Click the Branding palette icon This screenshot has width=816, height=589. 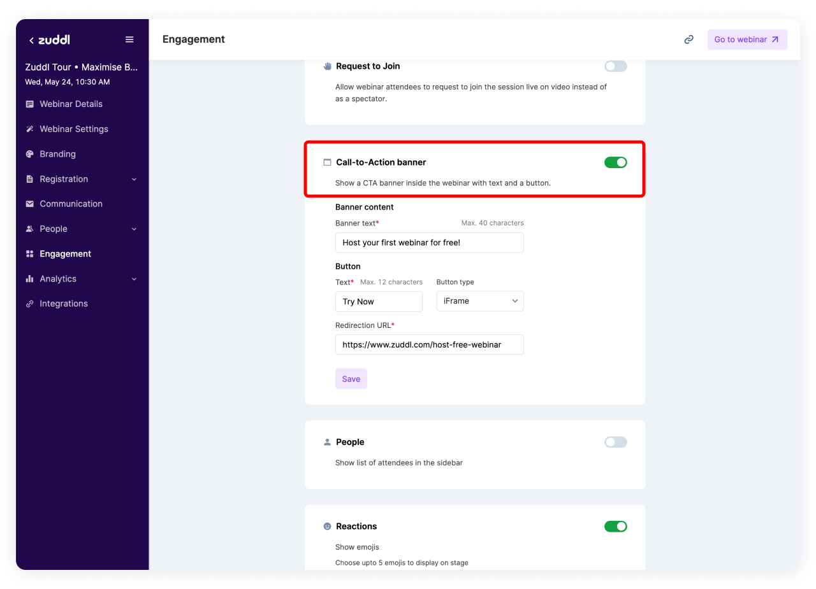[29, 154]
